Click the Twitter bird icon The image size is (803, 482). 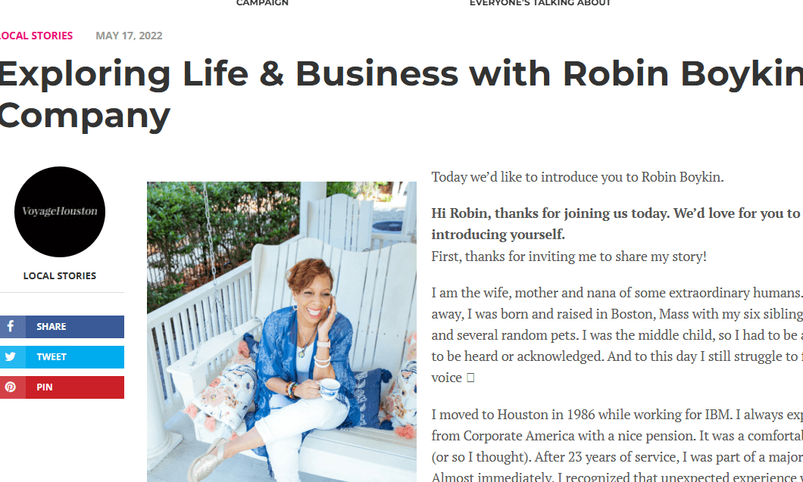click(x=11, y=356)
